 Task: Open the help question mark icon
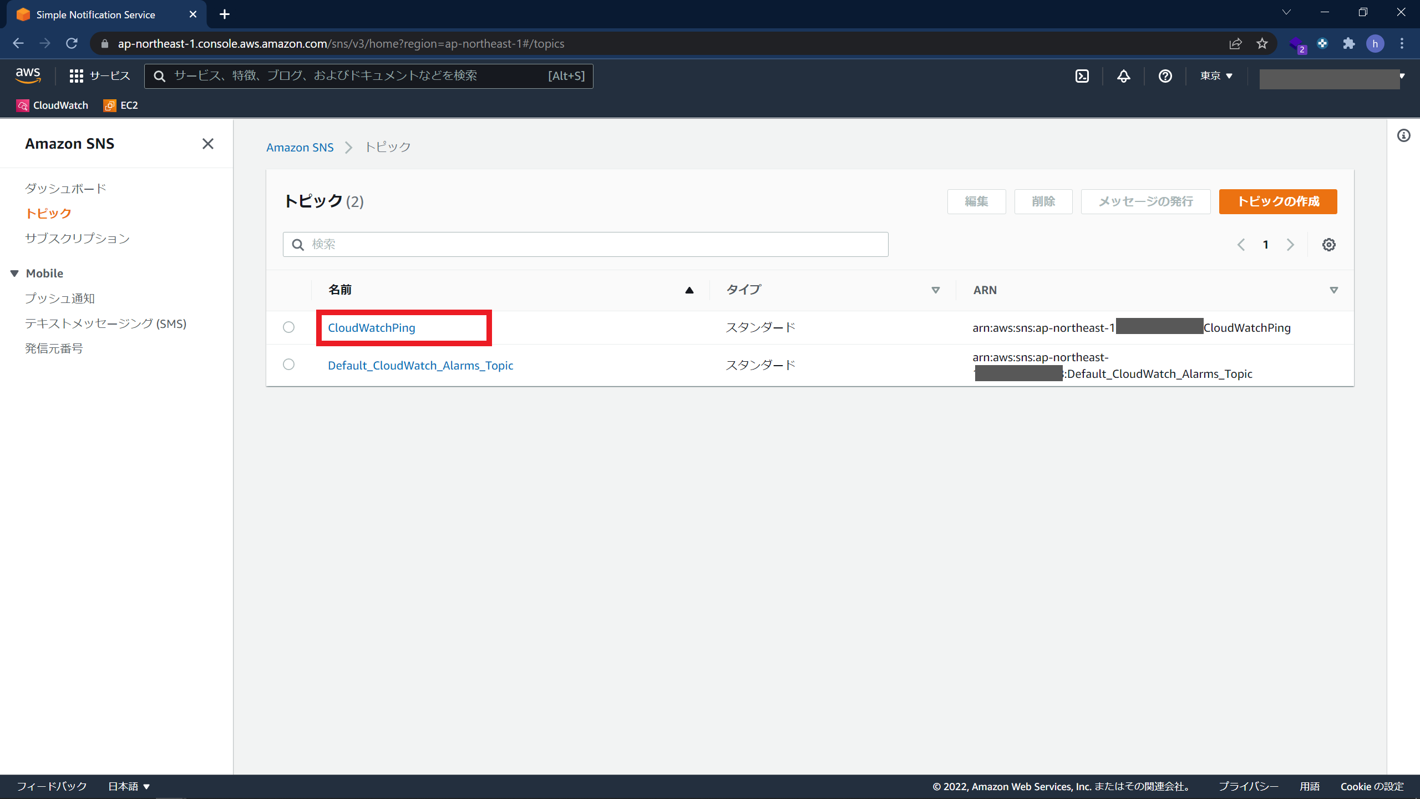[1165, 76]
